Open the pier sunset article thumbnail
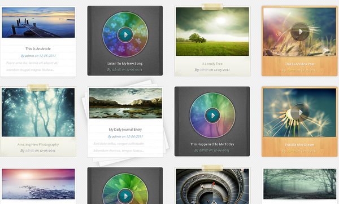 tap(38, 23)
